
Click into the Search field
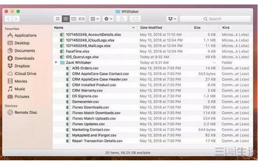click(x=216, y=19)
